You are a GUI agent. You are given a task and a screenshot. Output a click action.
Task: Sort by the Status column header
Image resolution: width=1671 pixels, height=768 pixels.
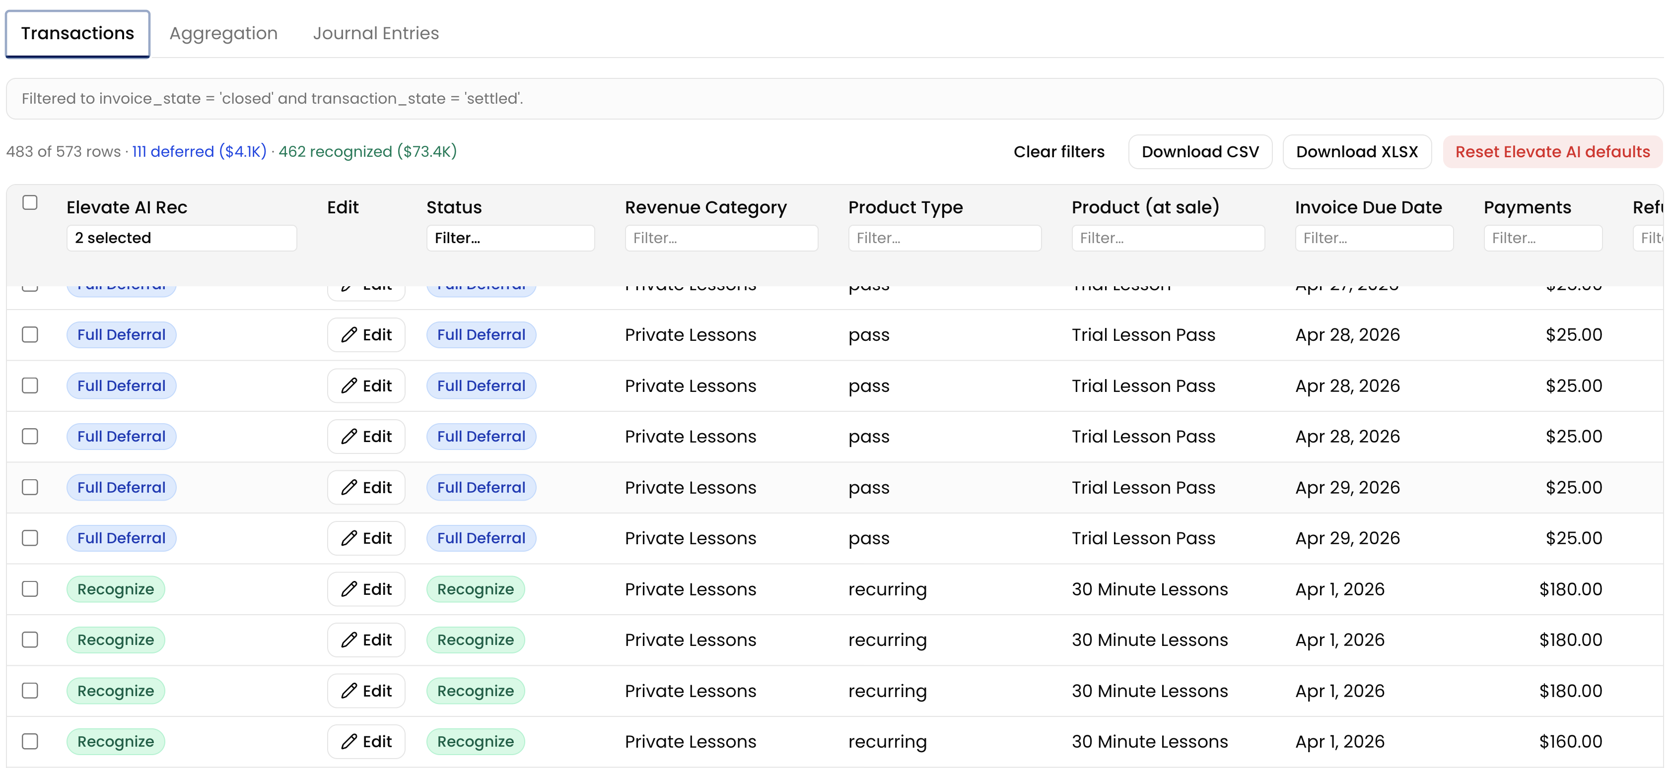click(454, 207)
